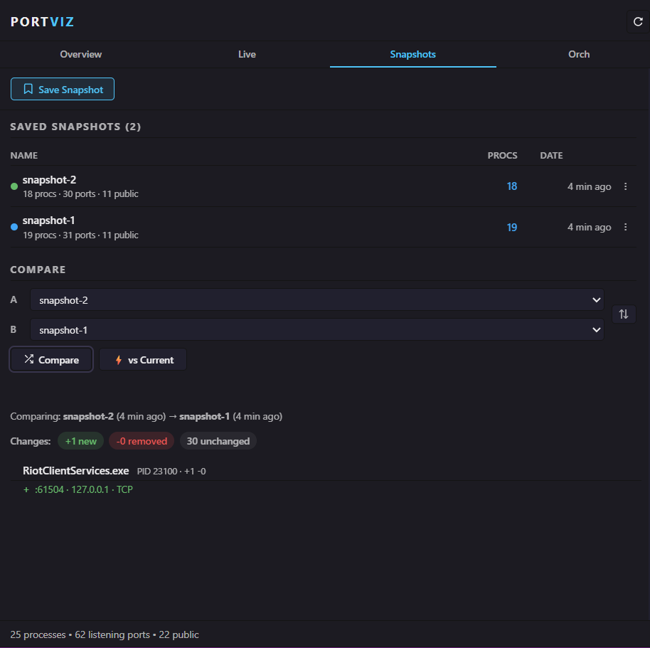The height and width of the screenshot is (648, 650).
Task: Click the blue status dot next to snapshot-1
Action: click(14, 226)
